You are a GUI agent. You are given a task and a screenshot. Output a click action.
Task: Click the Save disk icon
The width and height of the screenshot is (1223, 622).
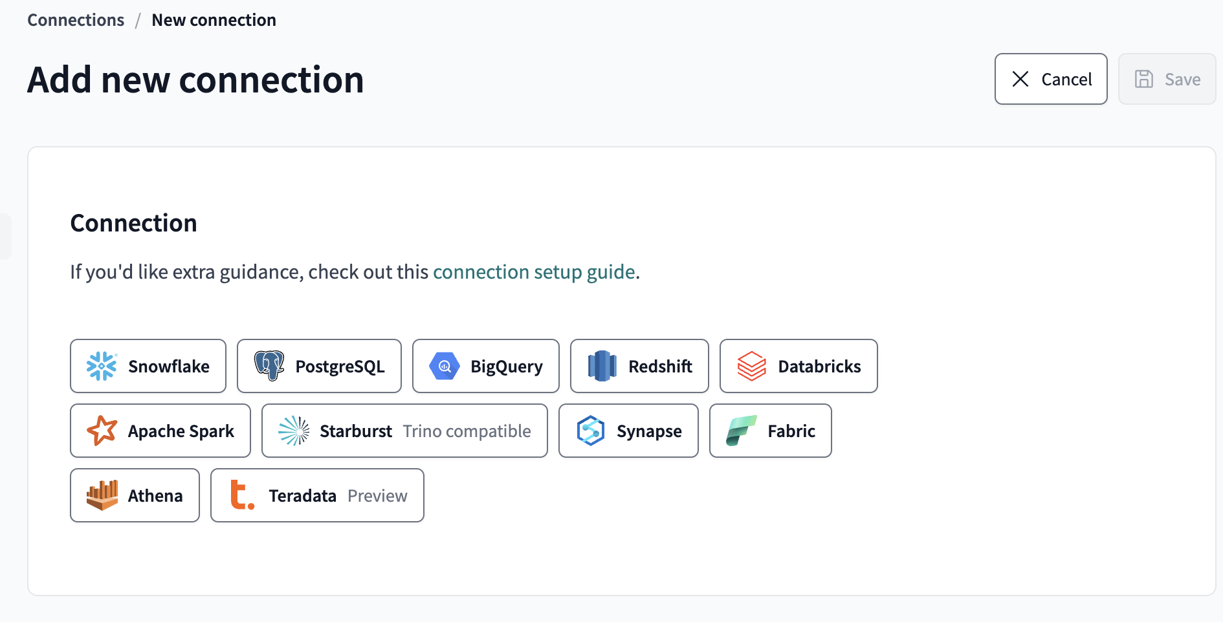coord(1145,79)
